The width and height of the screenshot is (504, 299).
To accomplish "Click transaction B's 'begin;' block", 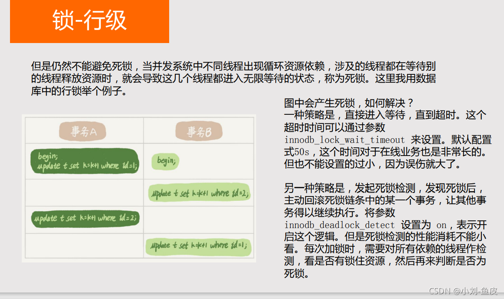I will pos(166,161).
